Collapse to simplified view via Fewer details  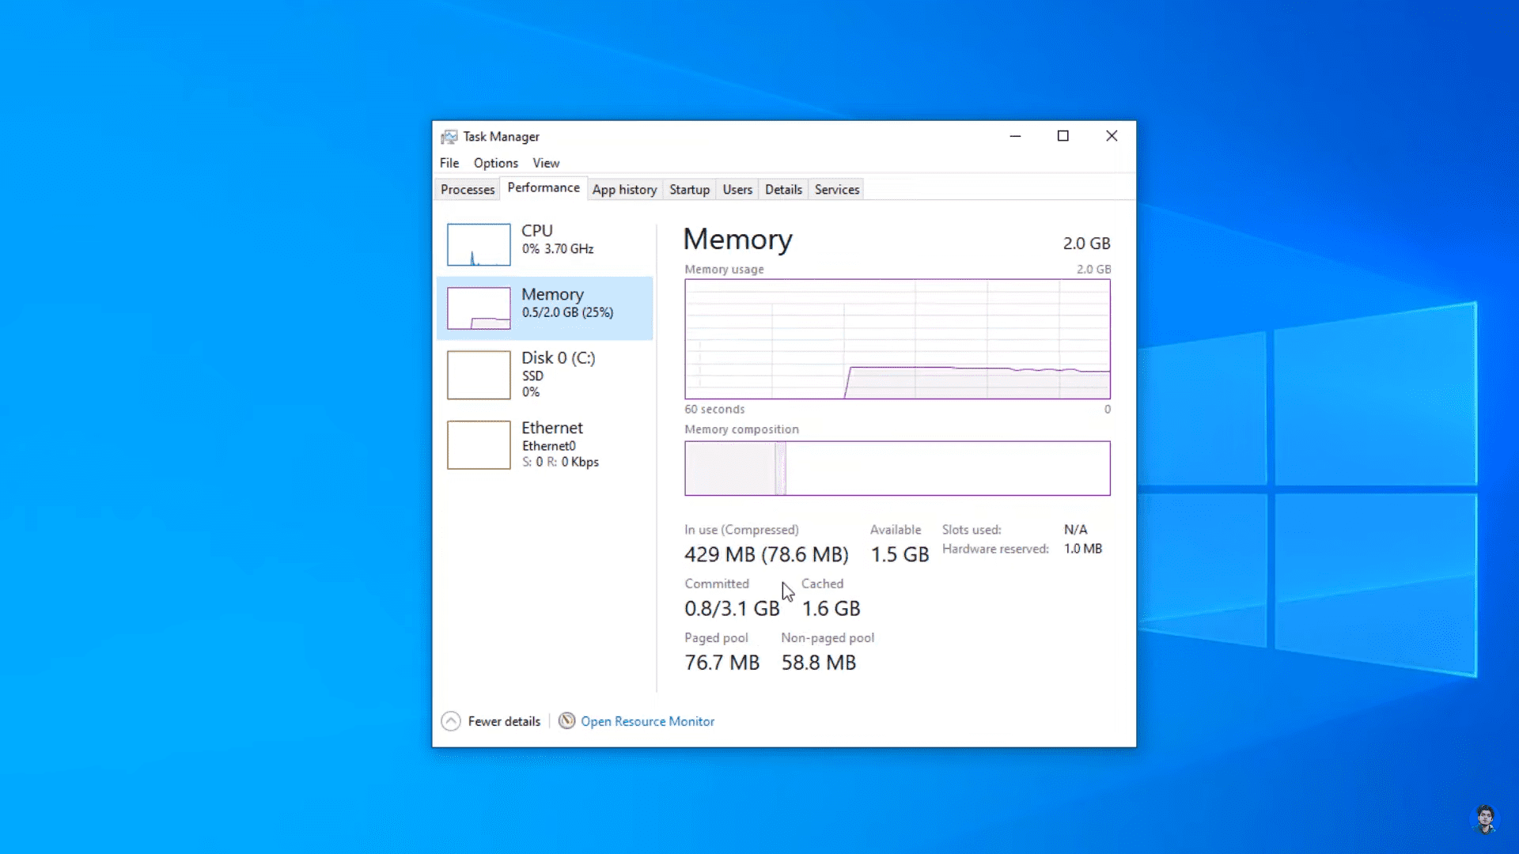(504, 721)
